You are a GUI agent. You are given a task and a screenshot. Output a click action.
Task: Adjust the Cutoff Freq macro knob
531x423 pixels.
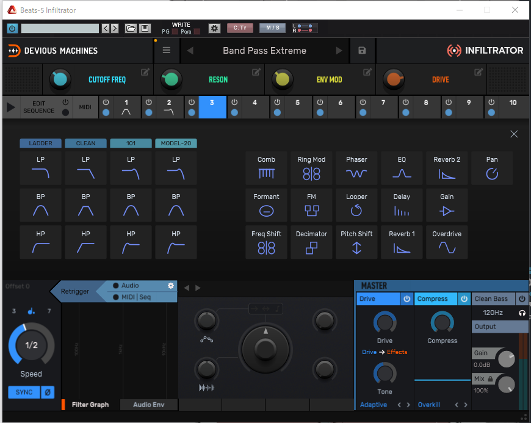(60, 79)
